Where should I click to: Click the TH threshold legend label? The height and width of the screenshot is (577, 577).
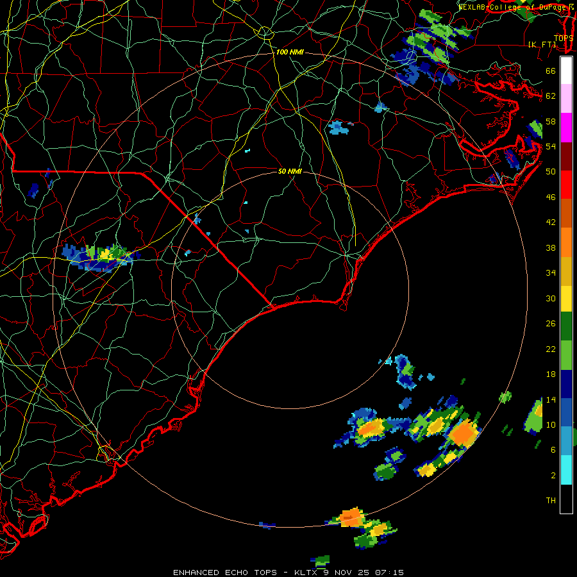551,500
